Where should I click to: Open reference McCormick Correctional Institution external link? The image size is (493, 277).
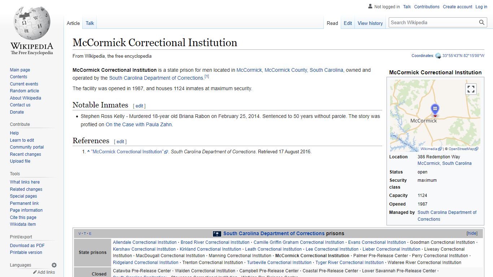pos(127,152)
